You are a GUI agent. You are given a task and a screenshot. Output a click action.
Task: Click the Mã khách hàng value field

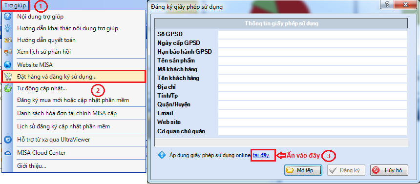pos(313,70)
